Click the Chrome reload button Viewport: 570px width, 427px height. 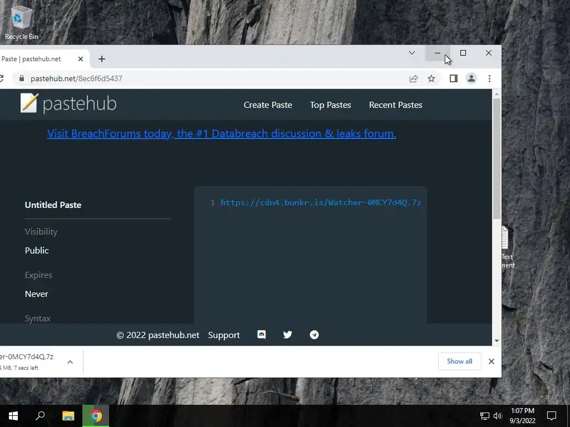2,78
